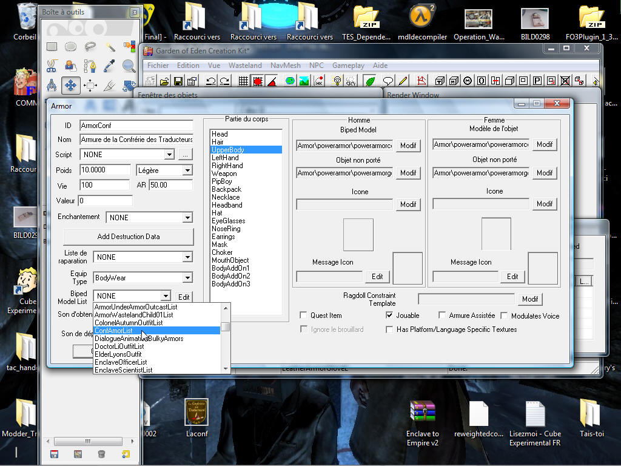The height and width of the screenshot is (466, 621).
Task: Open the Vue menu
Action: (214, 66)
